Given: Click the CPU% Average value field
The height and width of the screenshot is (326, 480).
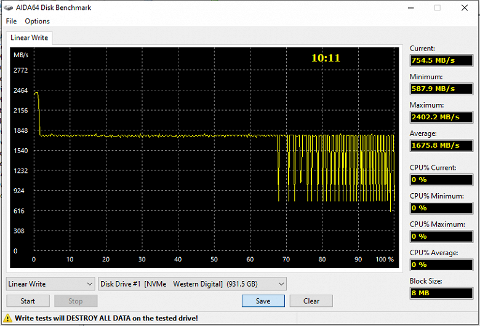Looking at the screenshot, I should (441, 264).
